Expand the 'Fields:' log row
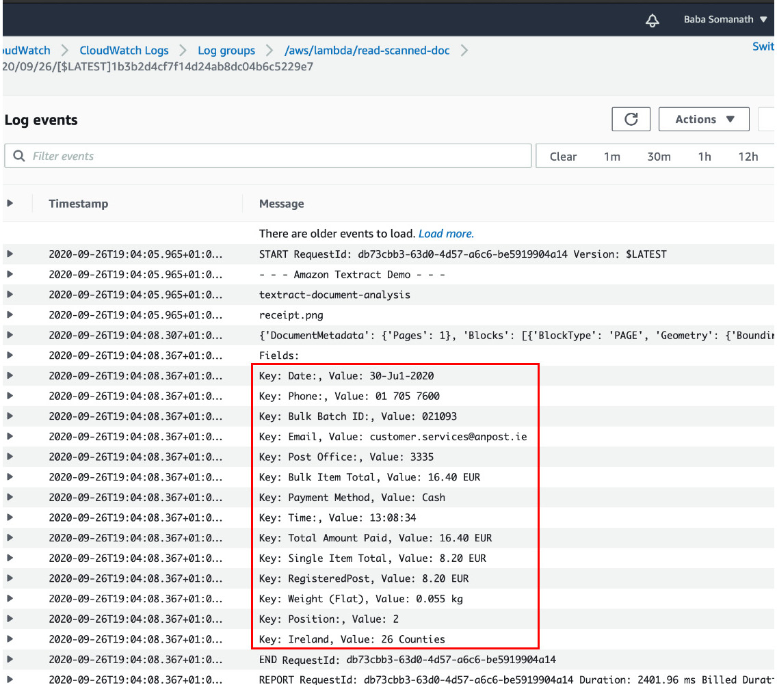 pyautogui.click(x=10, y=355)
